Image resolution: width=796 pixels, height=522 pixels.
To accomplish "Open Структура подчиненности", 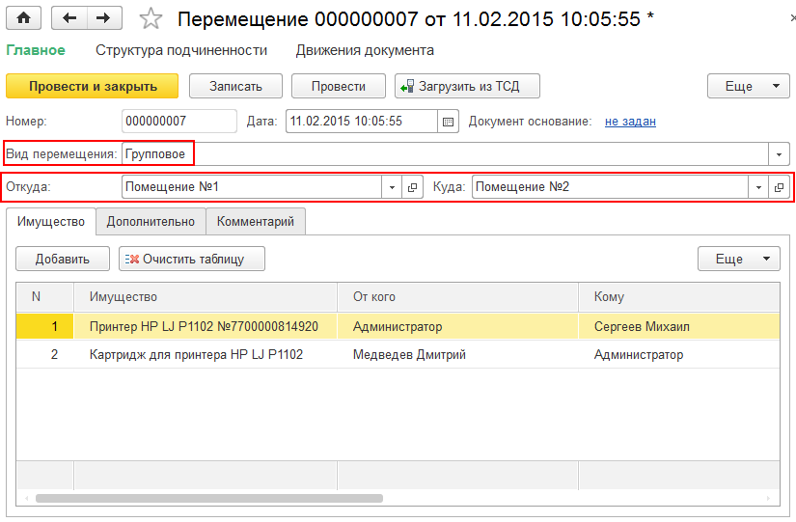I will coord(181,50).
